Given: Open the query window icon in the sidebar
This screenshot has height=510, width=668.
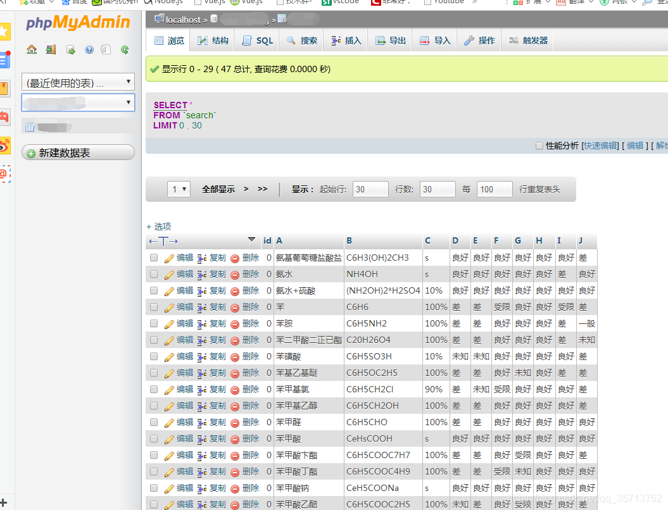Looking at the screenshot, I should pos(71,50).
